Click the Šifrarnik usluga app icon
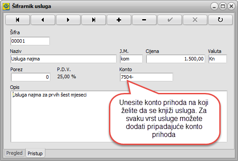238x161 pixels. coord(6,7)
